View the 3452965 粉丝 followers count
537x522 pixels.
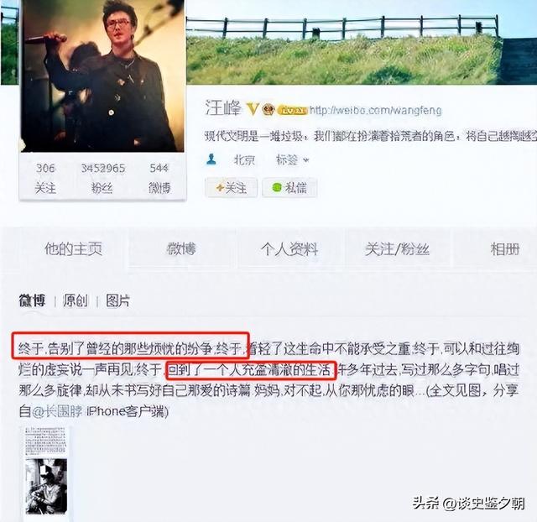click(x=102, y=178)
